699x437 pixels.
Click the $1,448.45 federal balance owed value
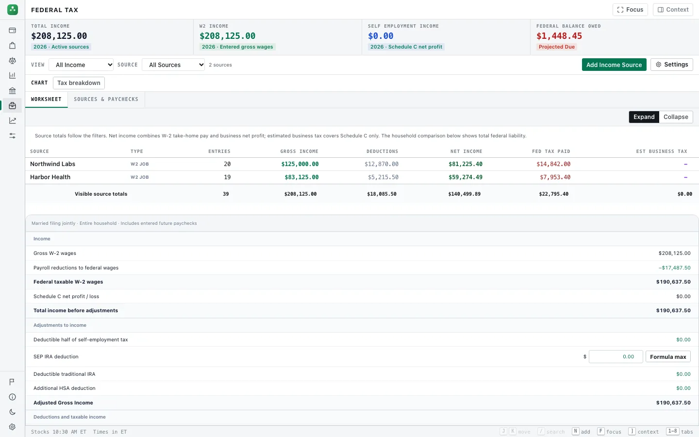tap(559, 36)
